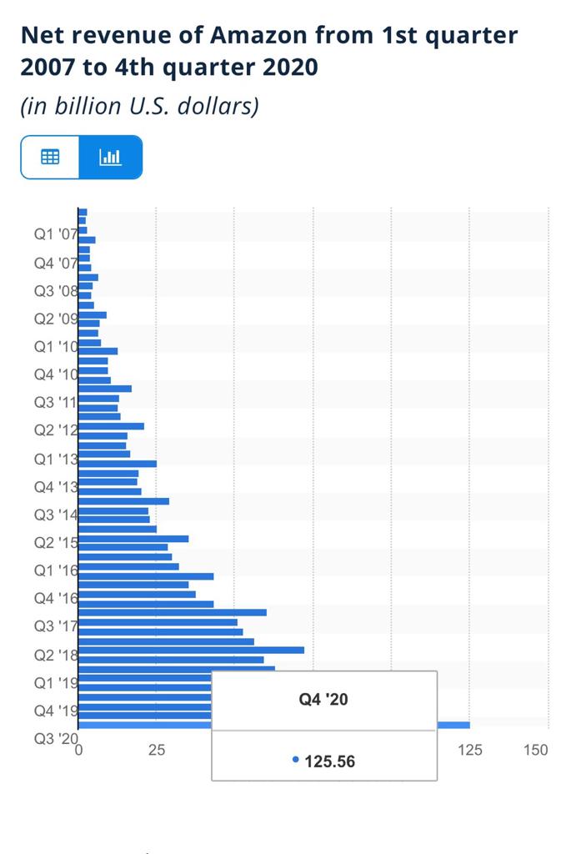The width and height of the screenshot is (576, 854).
Task: Select the Q2 '12 axis label
Action: pyautogui.click(x=56, y=430)
